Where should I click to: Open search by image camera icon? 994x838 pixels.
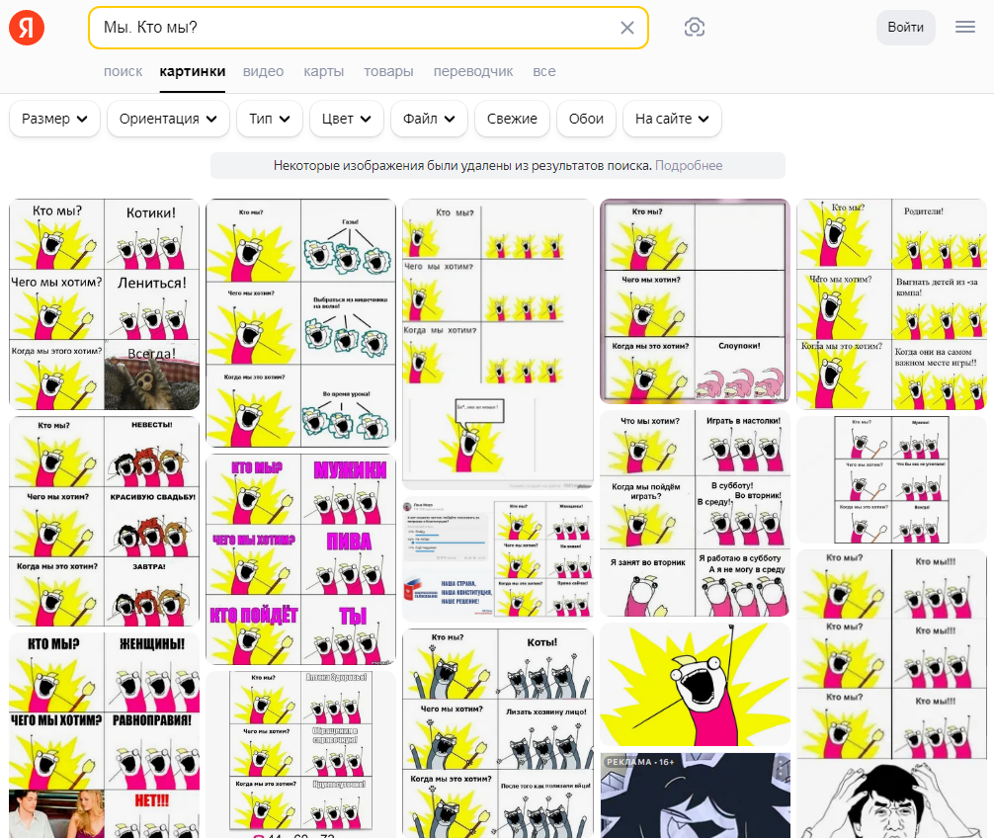pos(695,28)
